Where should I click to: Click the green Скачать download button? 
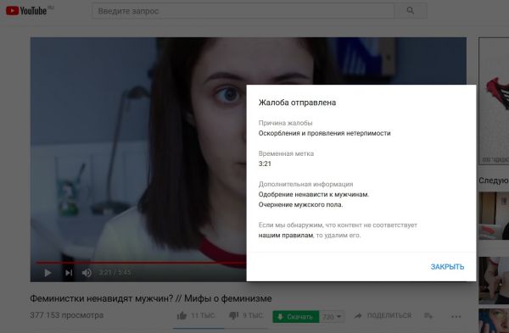click(296, 317)
